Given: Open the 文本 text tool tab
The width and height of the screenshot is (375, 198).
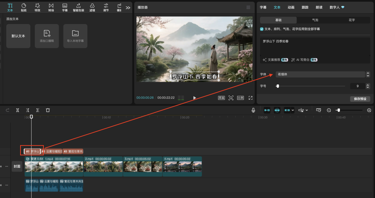Looking at the screenshot, I should pos(10,7).
